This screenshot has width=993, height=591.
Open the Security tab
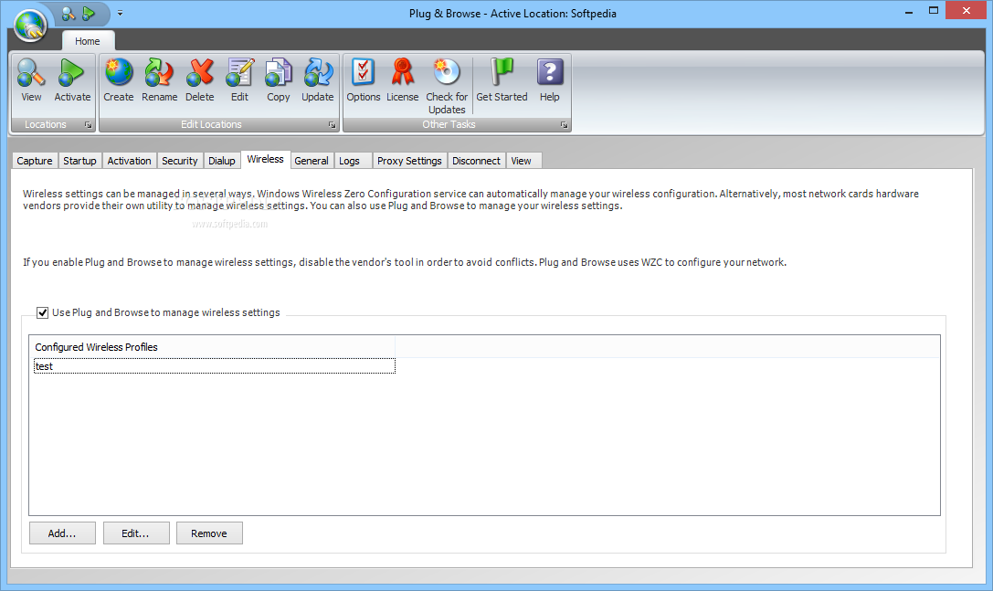180,161
